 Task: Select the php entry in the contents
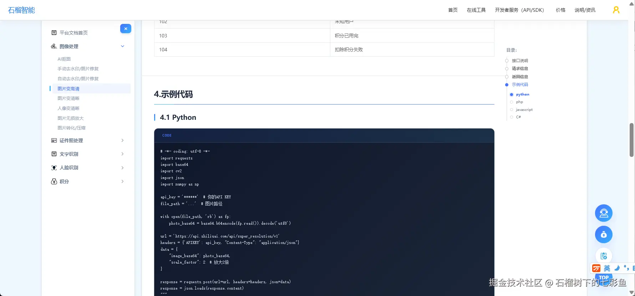click(519, 102)
